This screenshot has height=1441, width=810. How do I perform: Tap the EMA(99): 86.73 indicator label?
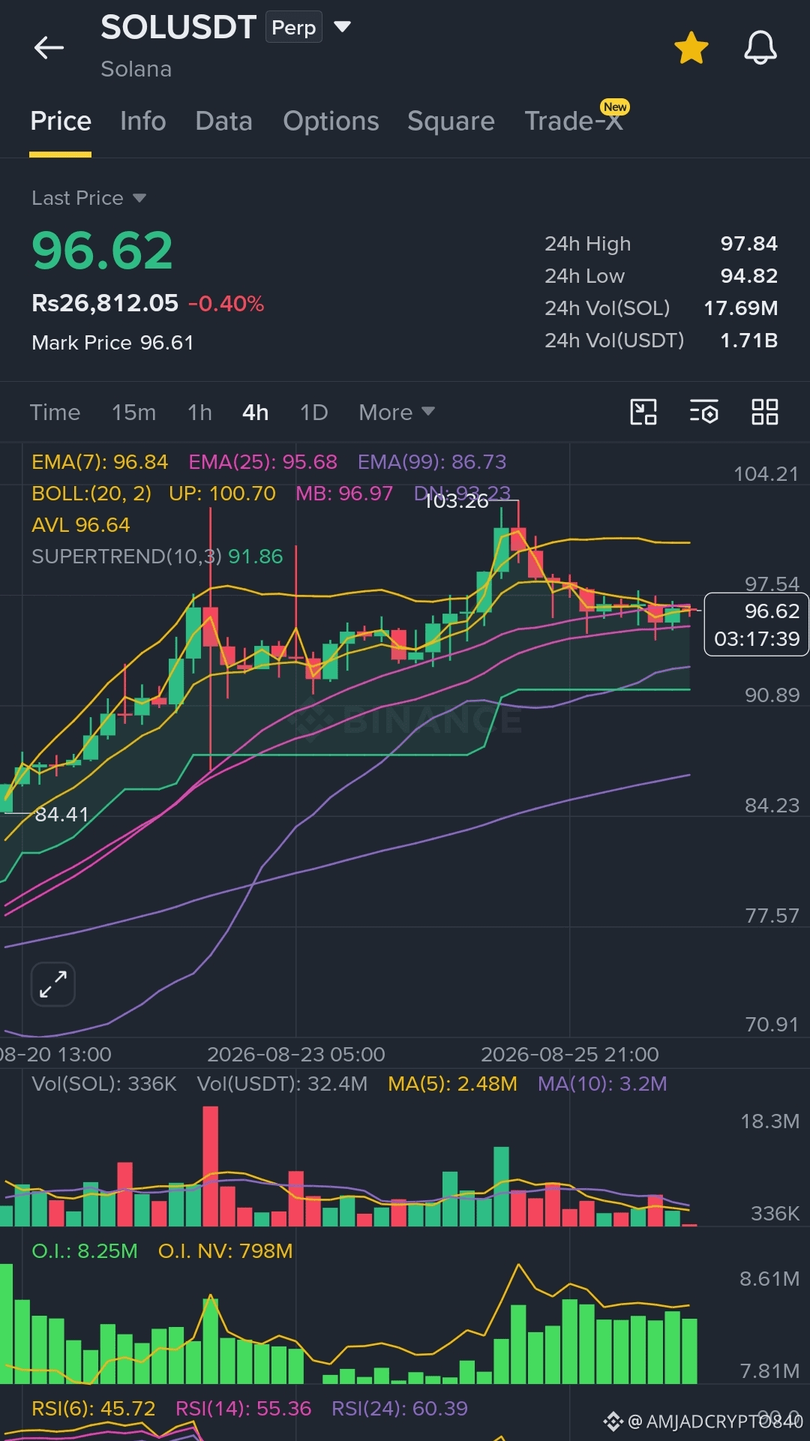click(x=432, y=461)
